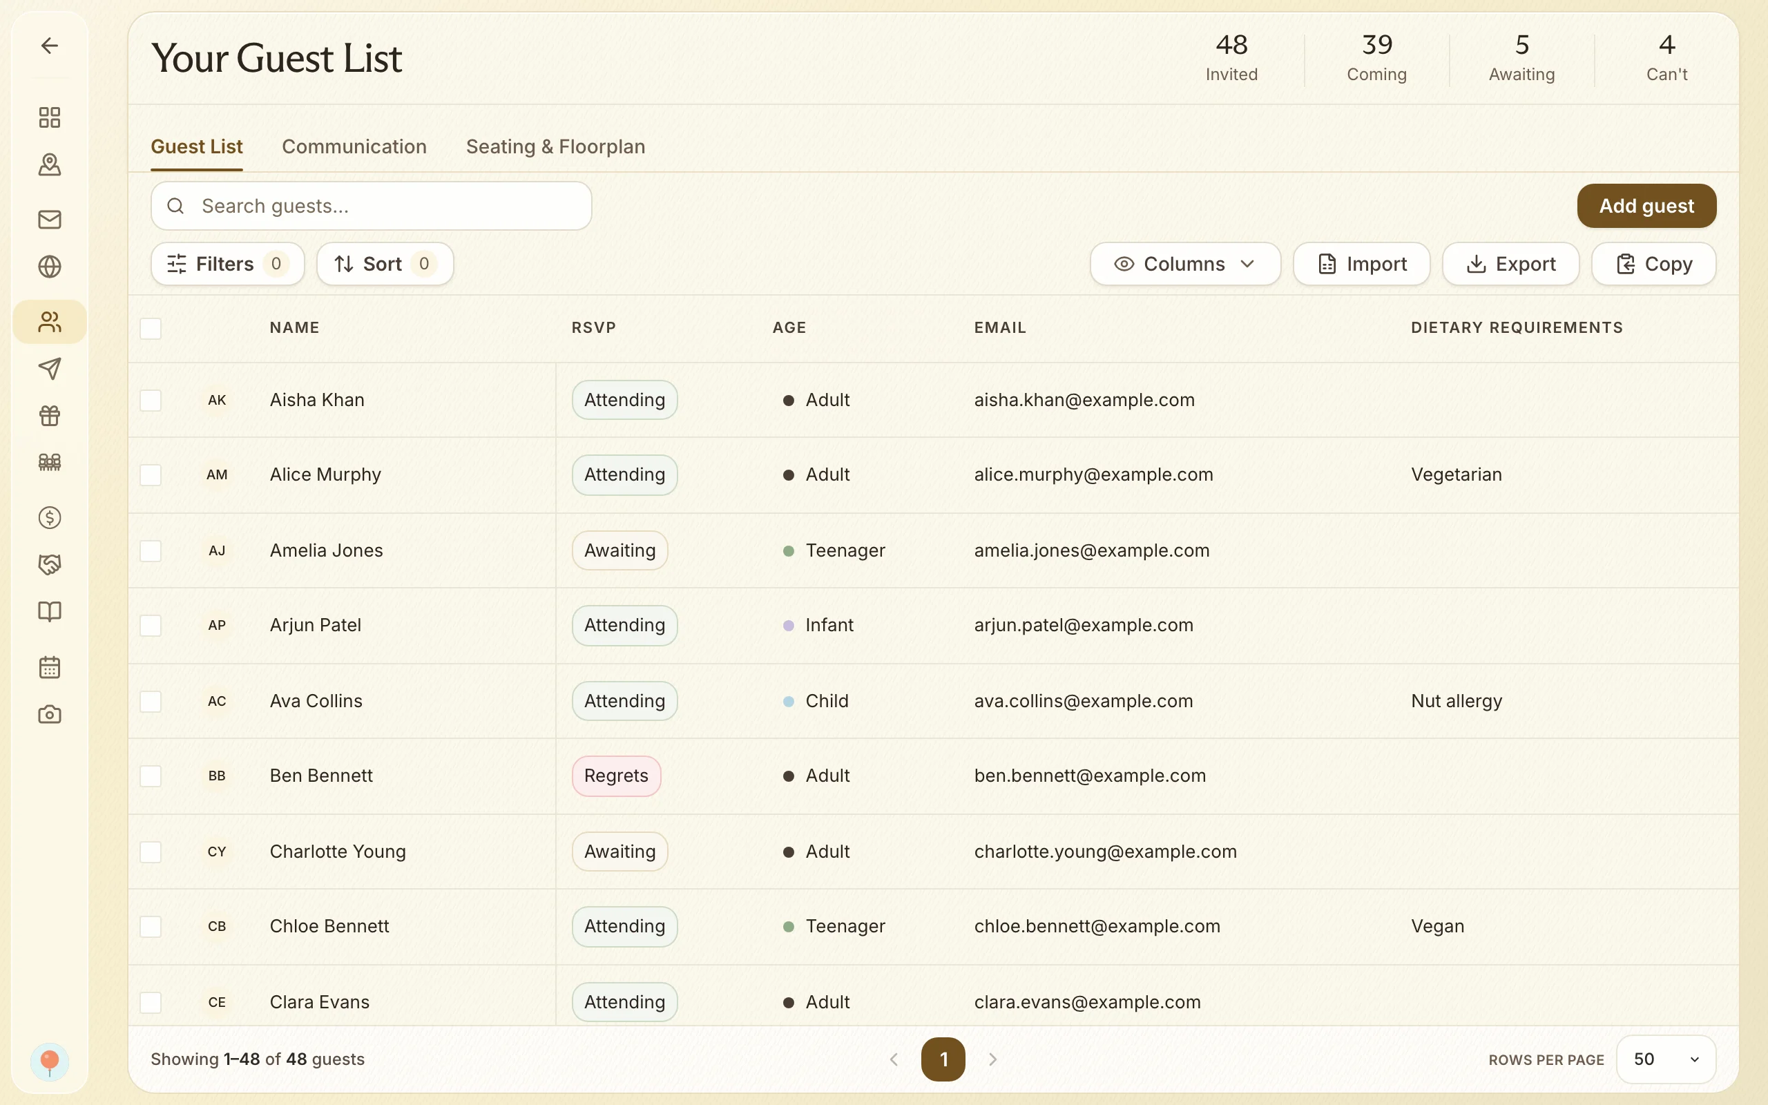
Task: Select the Guest List tab
Action: pyautogui.click(x=197, y=147)
